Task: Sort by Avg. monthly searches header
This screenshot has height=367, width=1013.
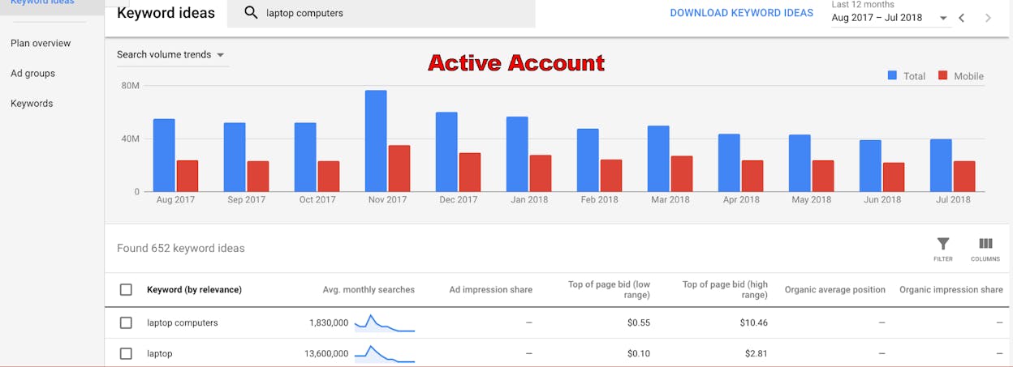Action: click(x=369, y=289)
